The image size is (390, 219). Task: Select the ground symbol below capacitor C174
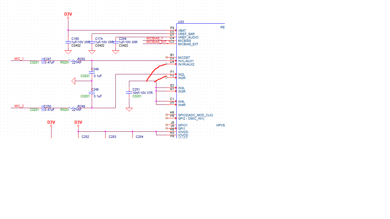tap(92, 52)
